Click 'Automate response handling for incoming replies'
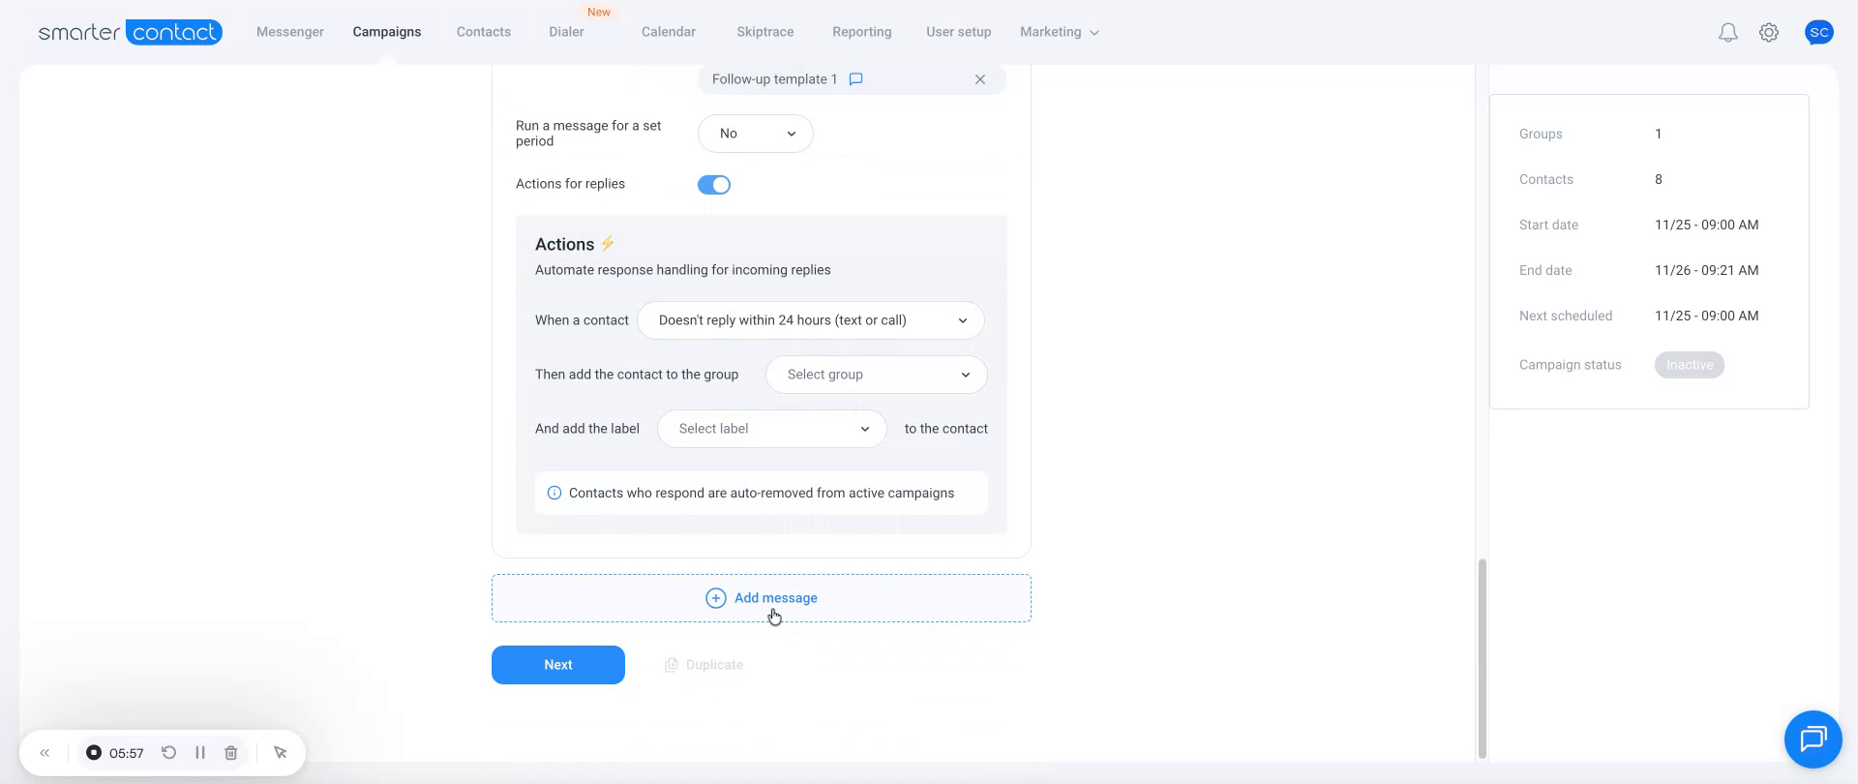Screen dimensions: 1858x784 coord(683,270)
